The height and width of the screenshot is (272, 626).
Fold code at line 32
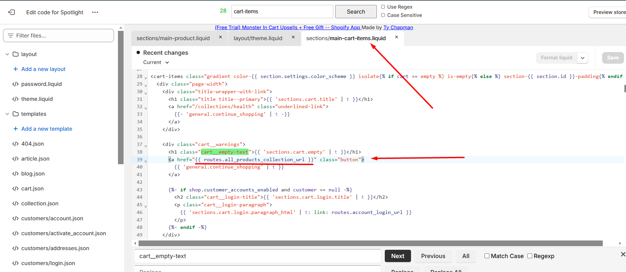146,108
